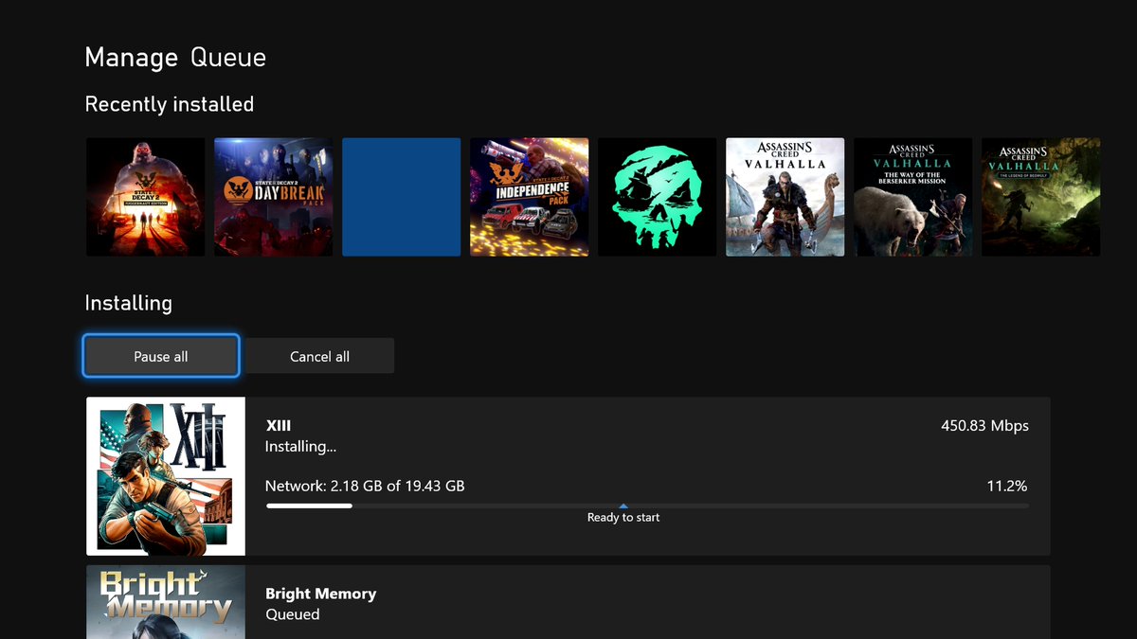Image resolution: width=1137 pixels, height=639 pixels.
Task: Click the Installing section heading
Action: point(129,304)
